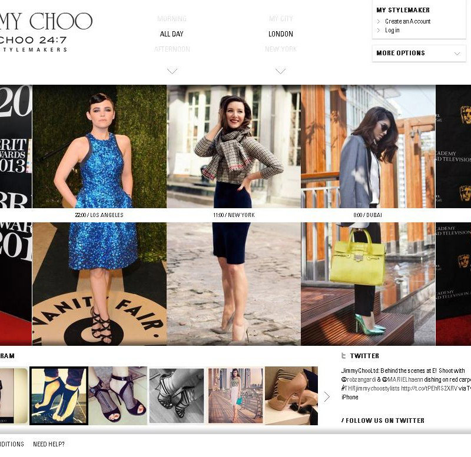The image size is (471, 457).
Task: Click the Log in link
Action: coord(392,30)
